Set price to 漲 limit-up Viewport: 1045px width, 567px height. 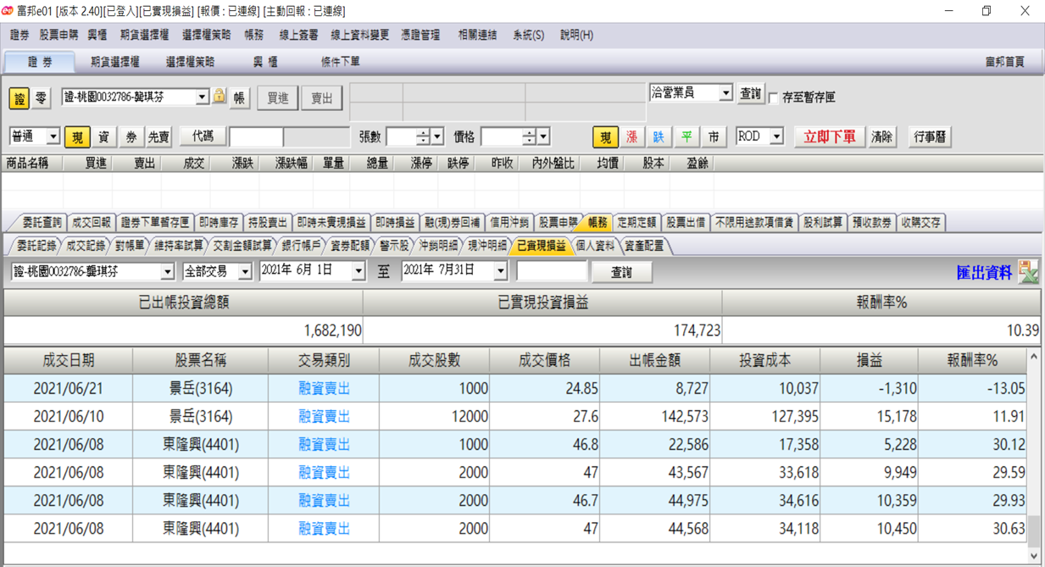pyautogui.click(x=632, y=137)
